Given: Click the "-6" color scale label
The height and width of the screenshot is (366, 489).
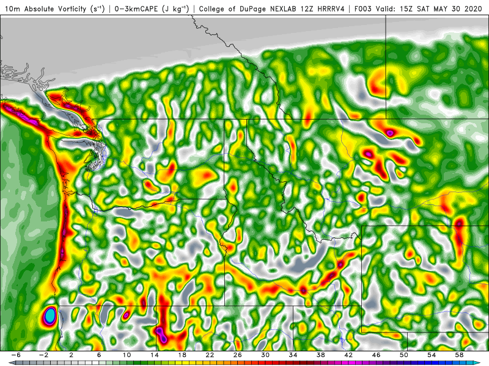Looking at the screenshot, I should tap(16, 355).
